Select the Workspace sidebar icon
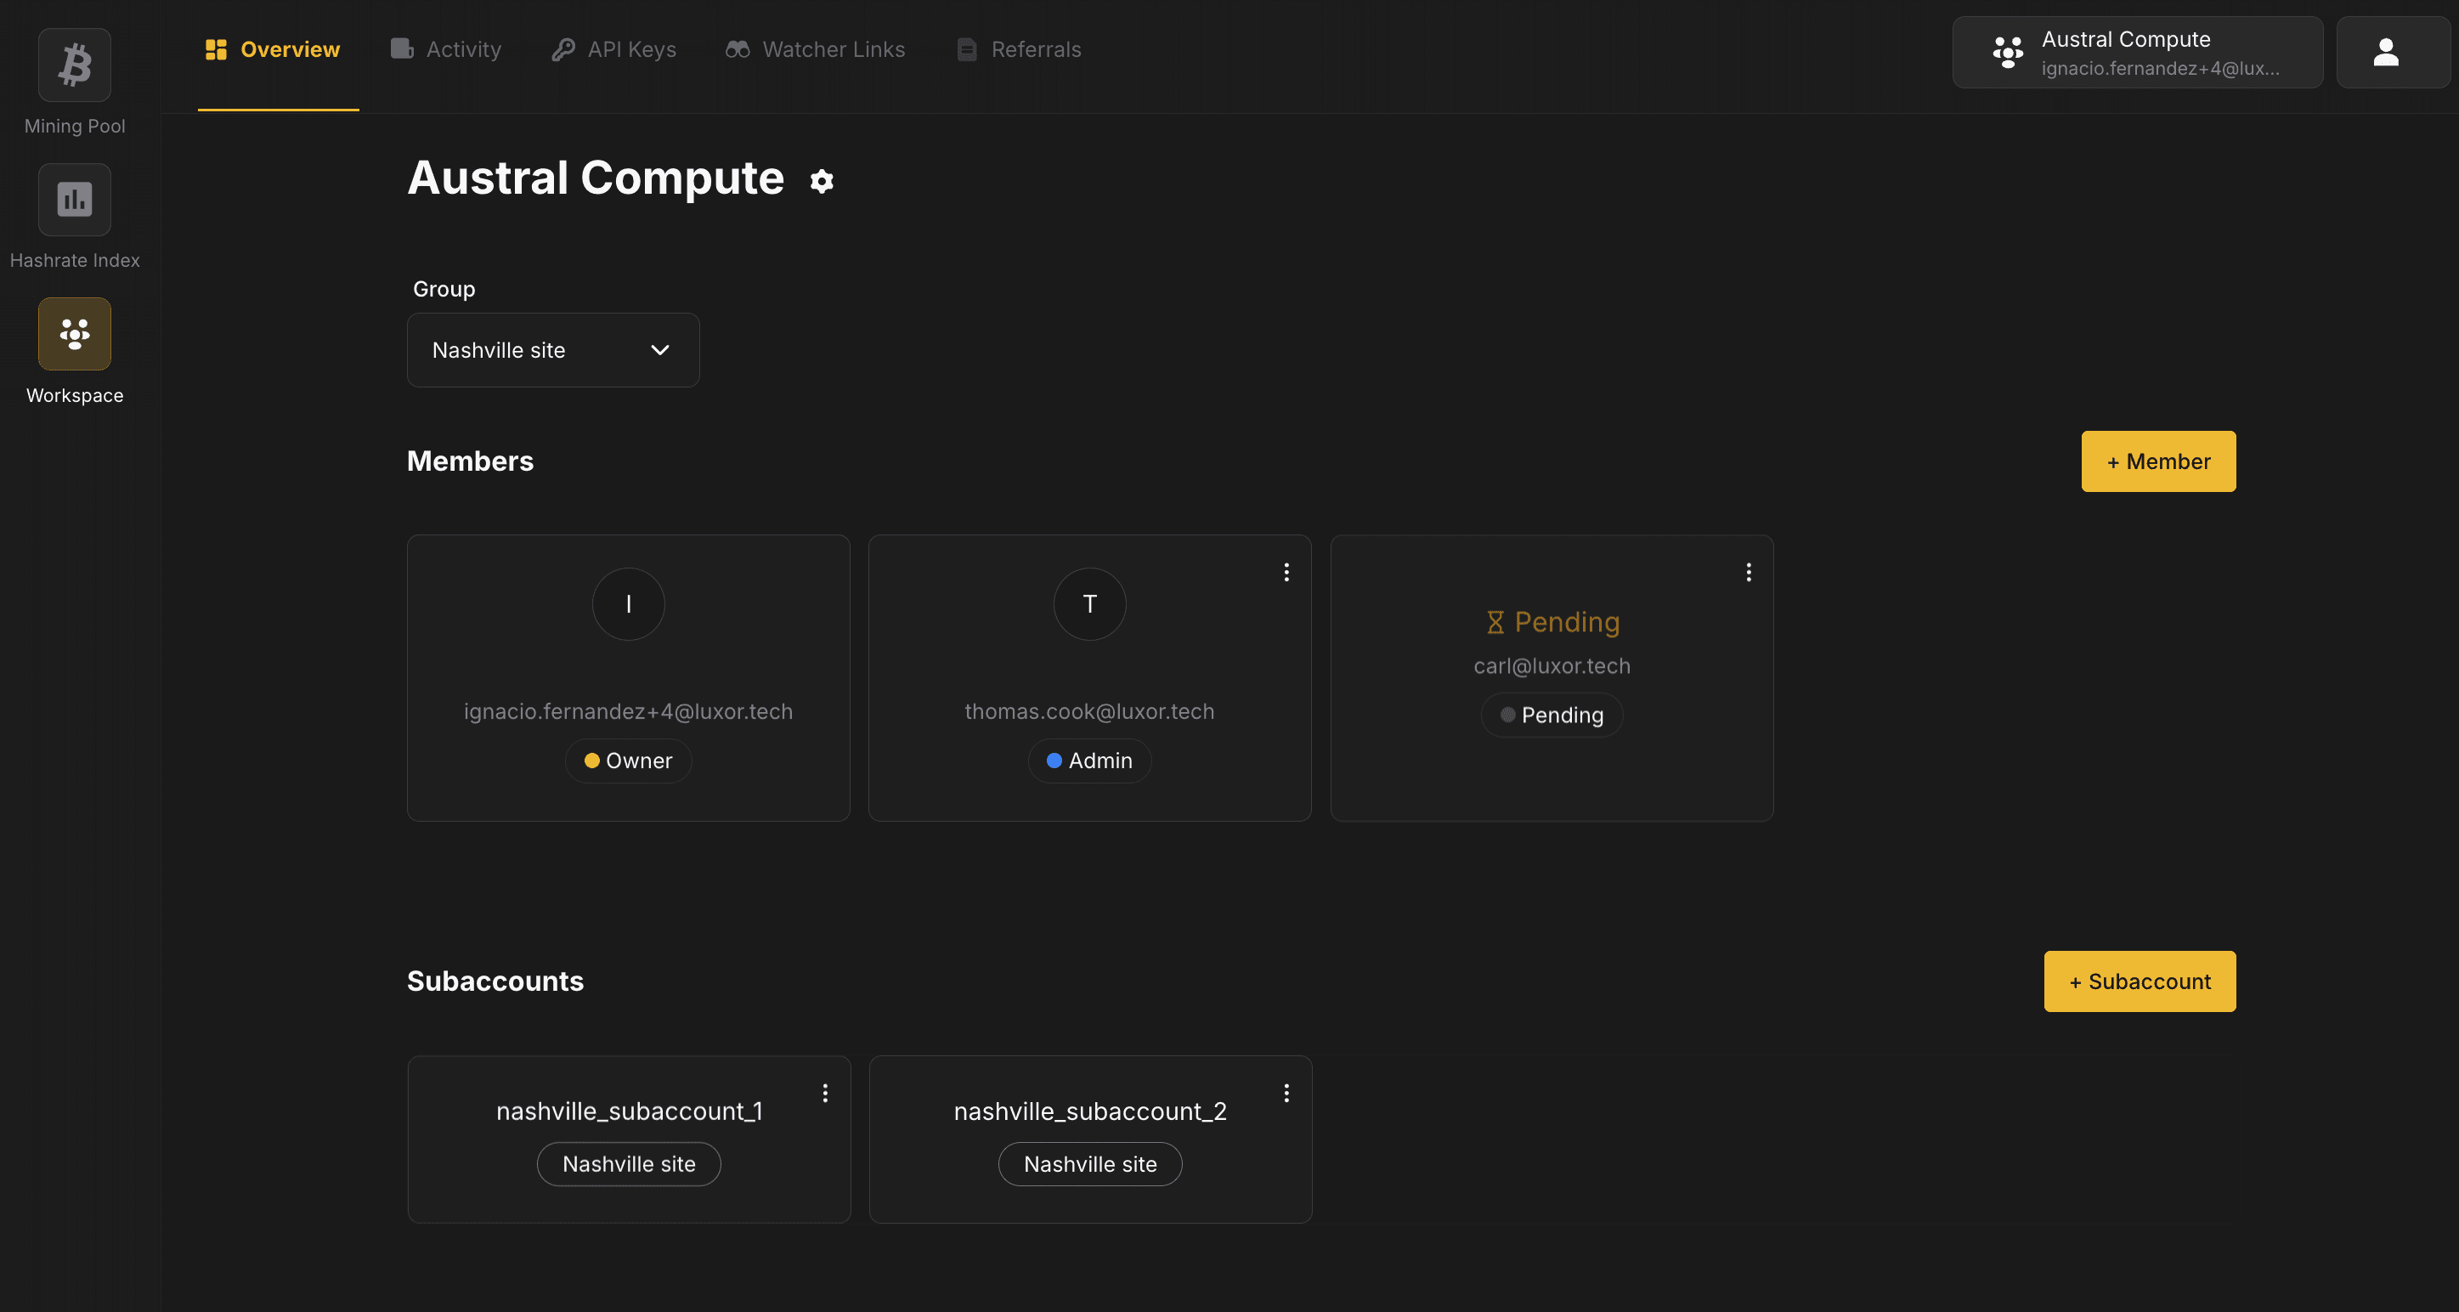 pos(75,334)
